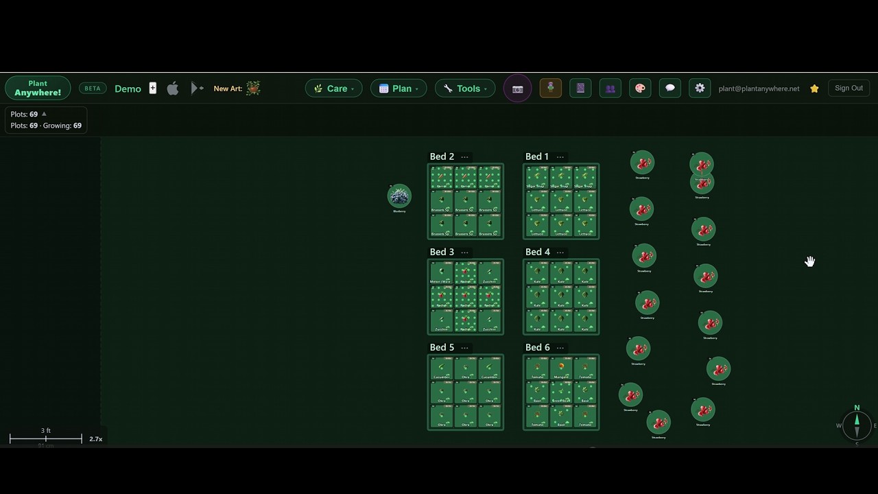Select the Bed 6 title label
This screenshot has width=878, height=494.
tap(537, 347)
